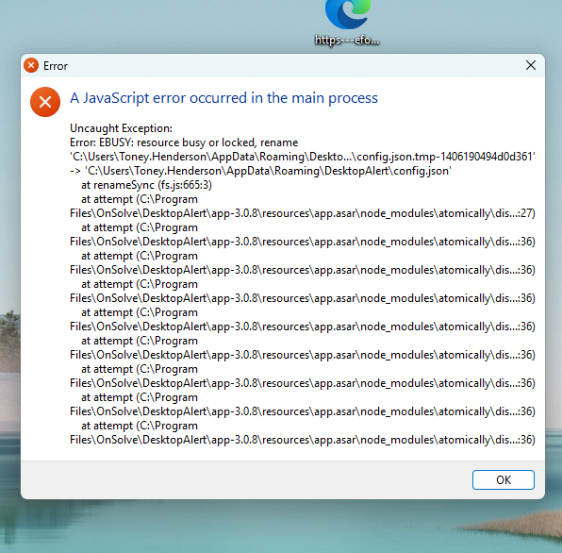Click the 'Error: EBUSY: resource busy or locked, rename' line
This screenshot has width=562, height=553.
pos(184,142)
